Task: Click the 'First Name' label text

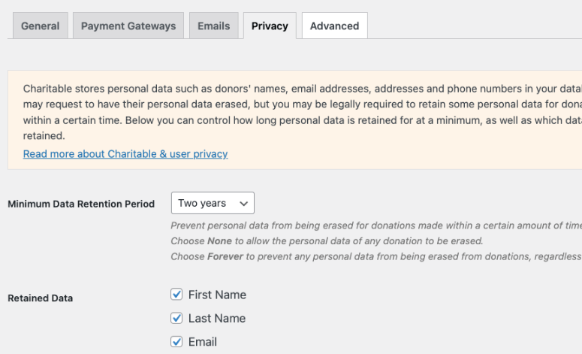Action: tap(217, 295)
